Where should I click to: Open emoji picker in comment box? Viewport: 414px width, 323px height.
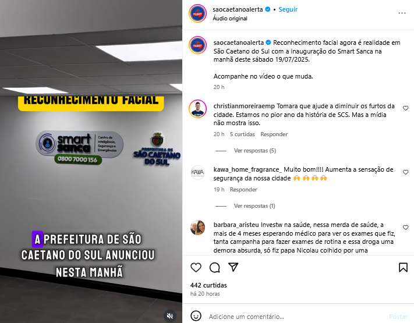click(196, 316)
